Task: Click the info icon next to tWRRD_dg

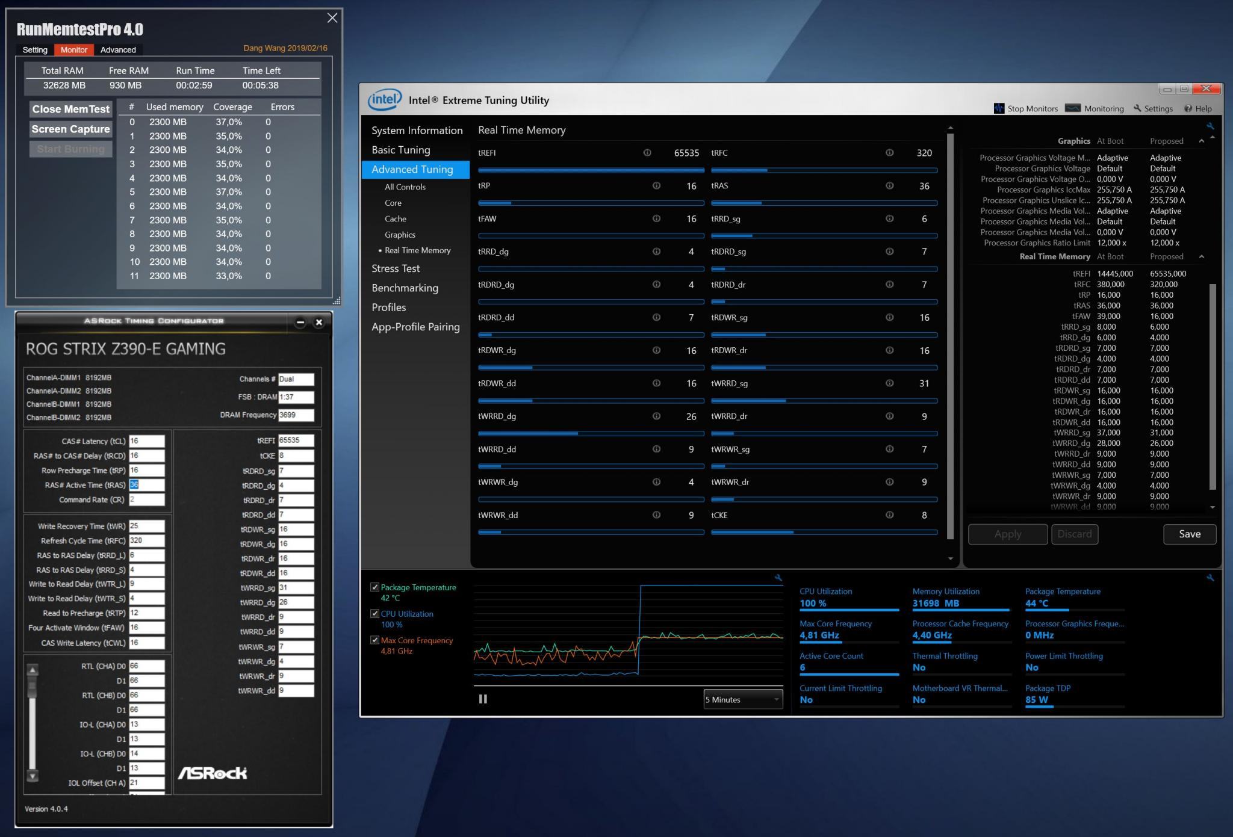Action: tap(656, 416)
